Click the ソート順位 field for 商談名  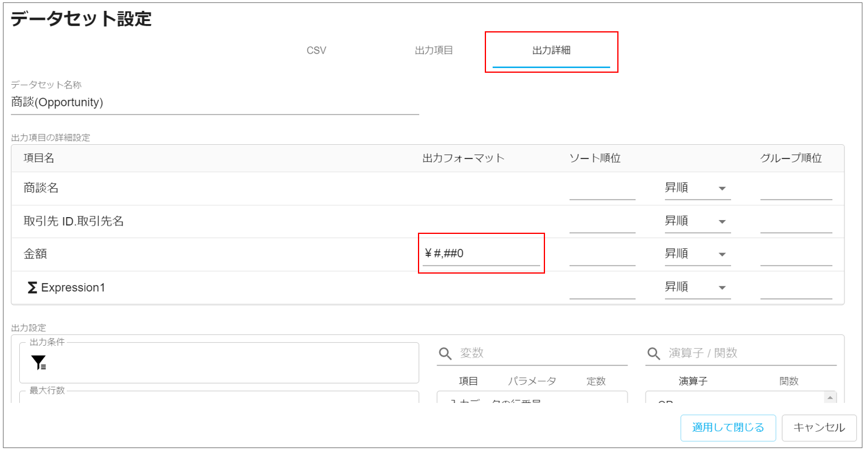(x=602, y=189)
